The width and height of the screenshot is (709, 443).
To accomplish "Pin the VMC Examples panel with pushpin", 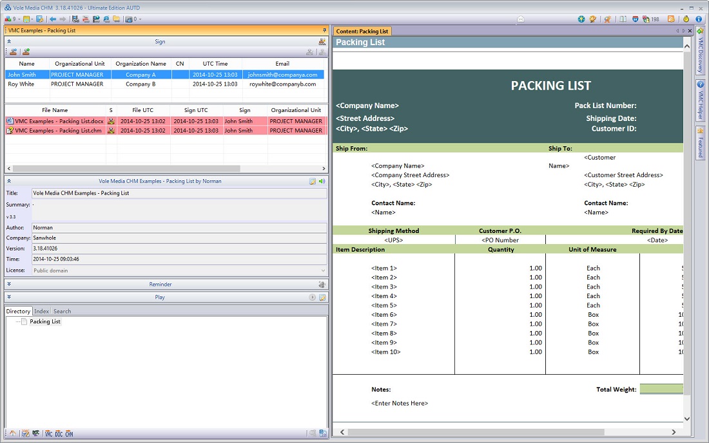I will 324,31.
